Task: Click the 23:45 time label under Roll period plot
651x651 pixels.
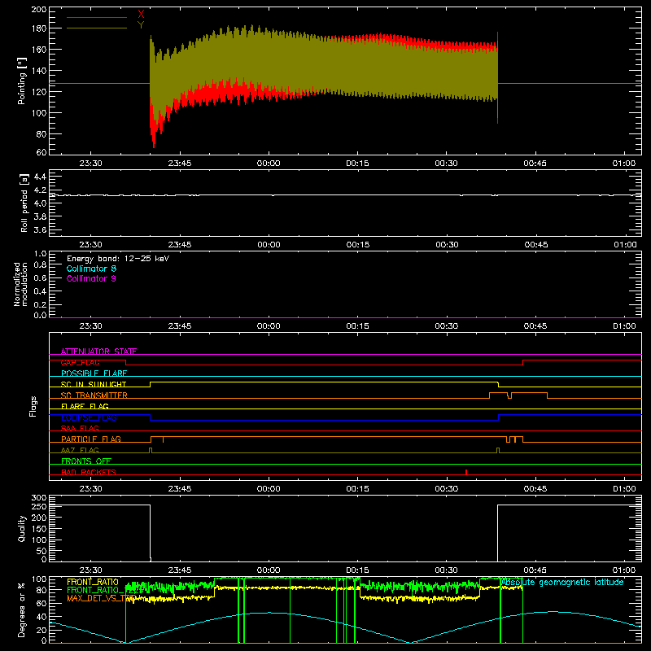Action: click(x=180, y=245)
